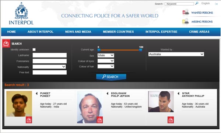Toggle the Identity unknown checkbox
221x133 pixels.
34,49
